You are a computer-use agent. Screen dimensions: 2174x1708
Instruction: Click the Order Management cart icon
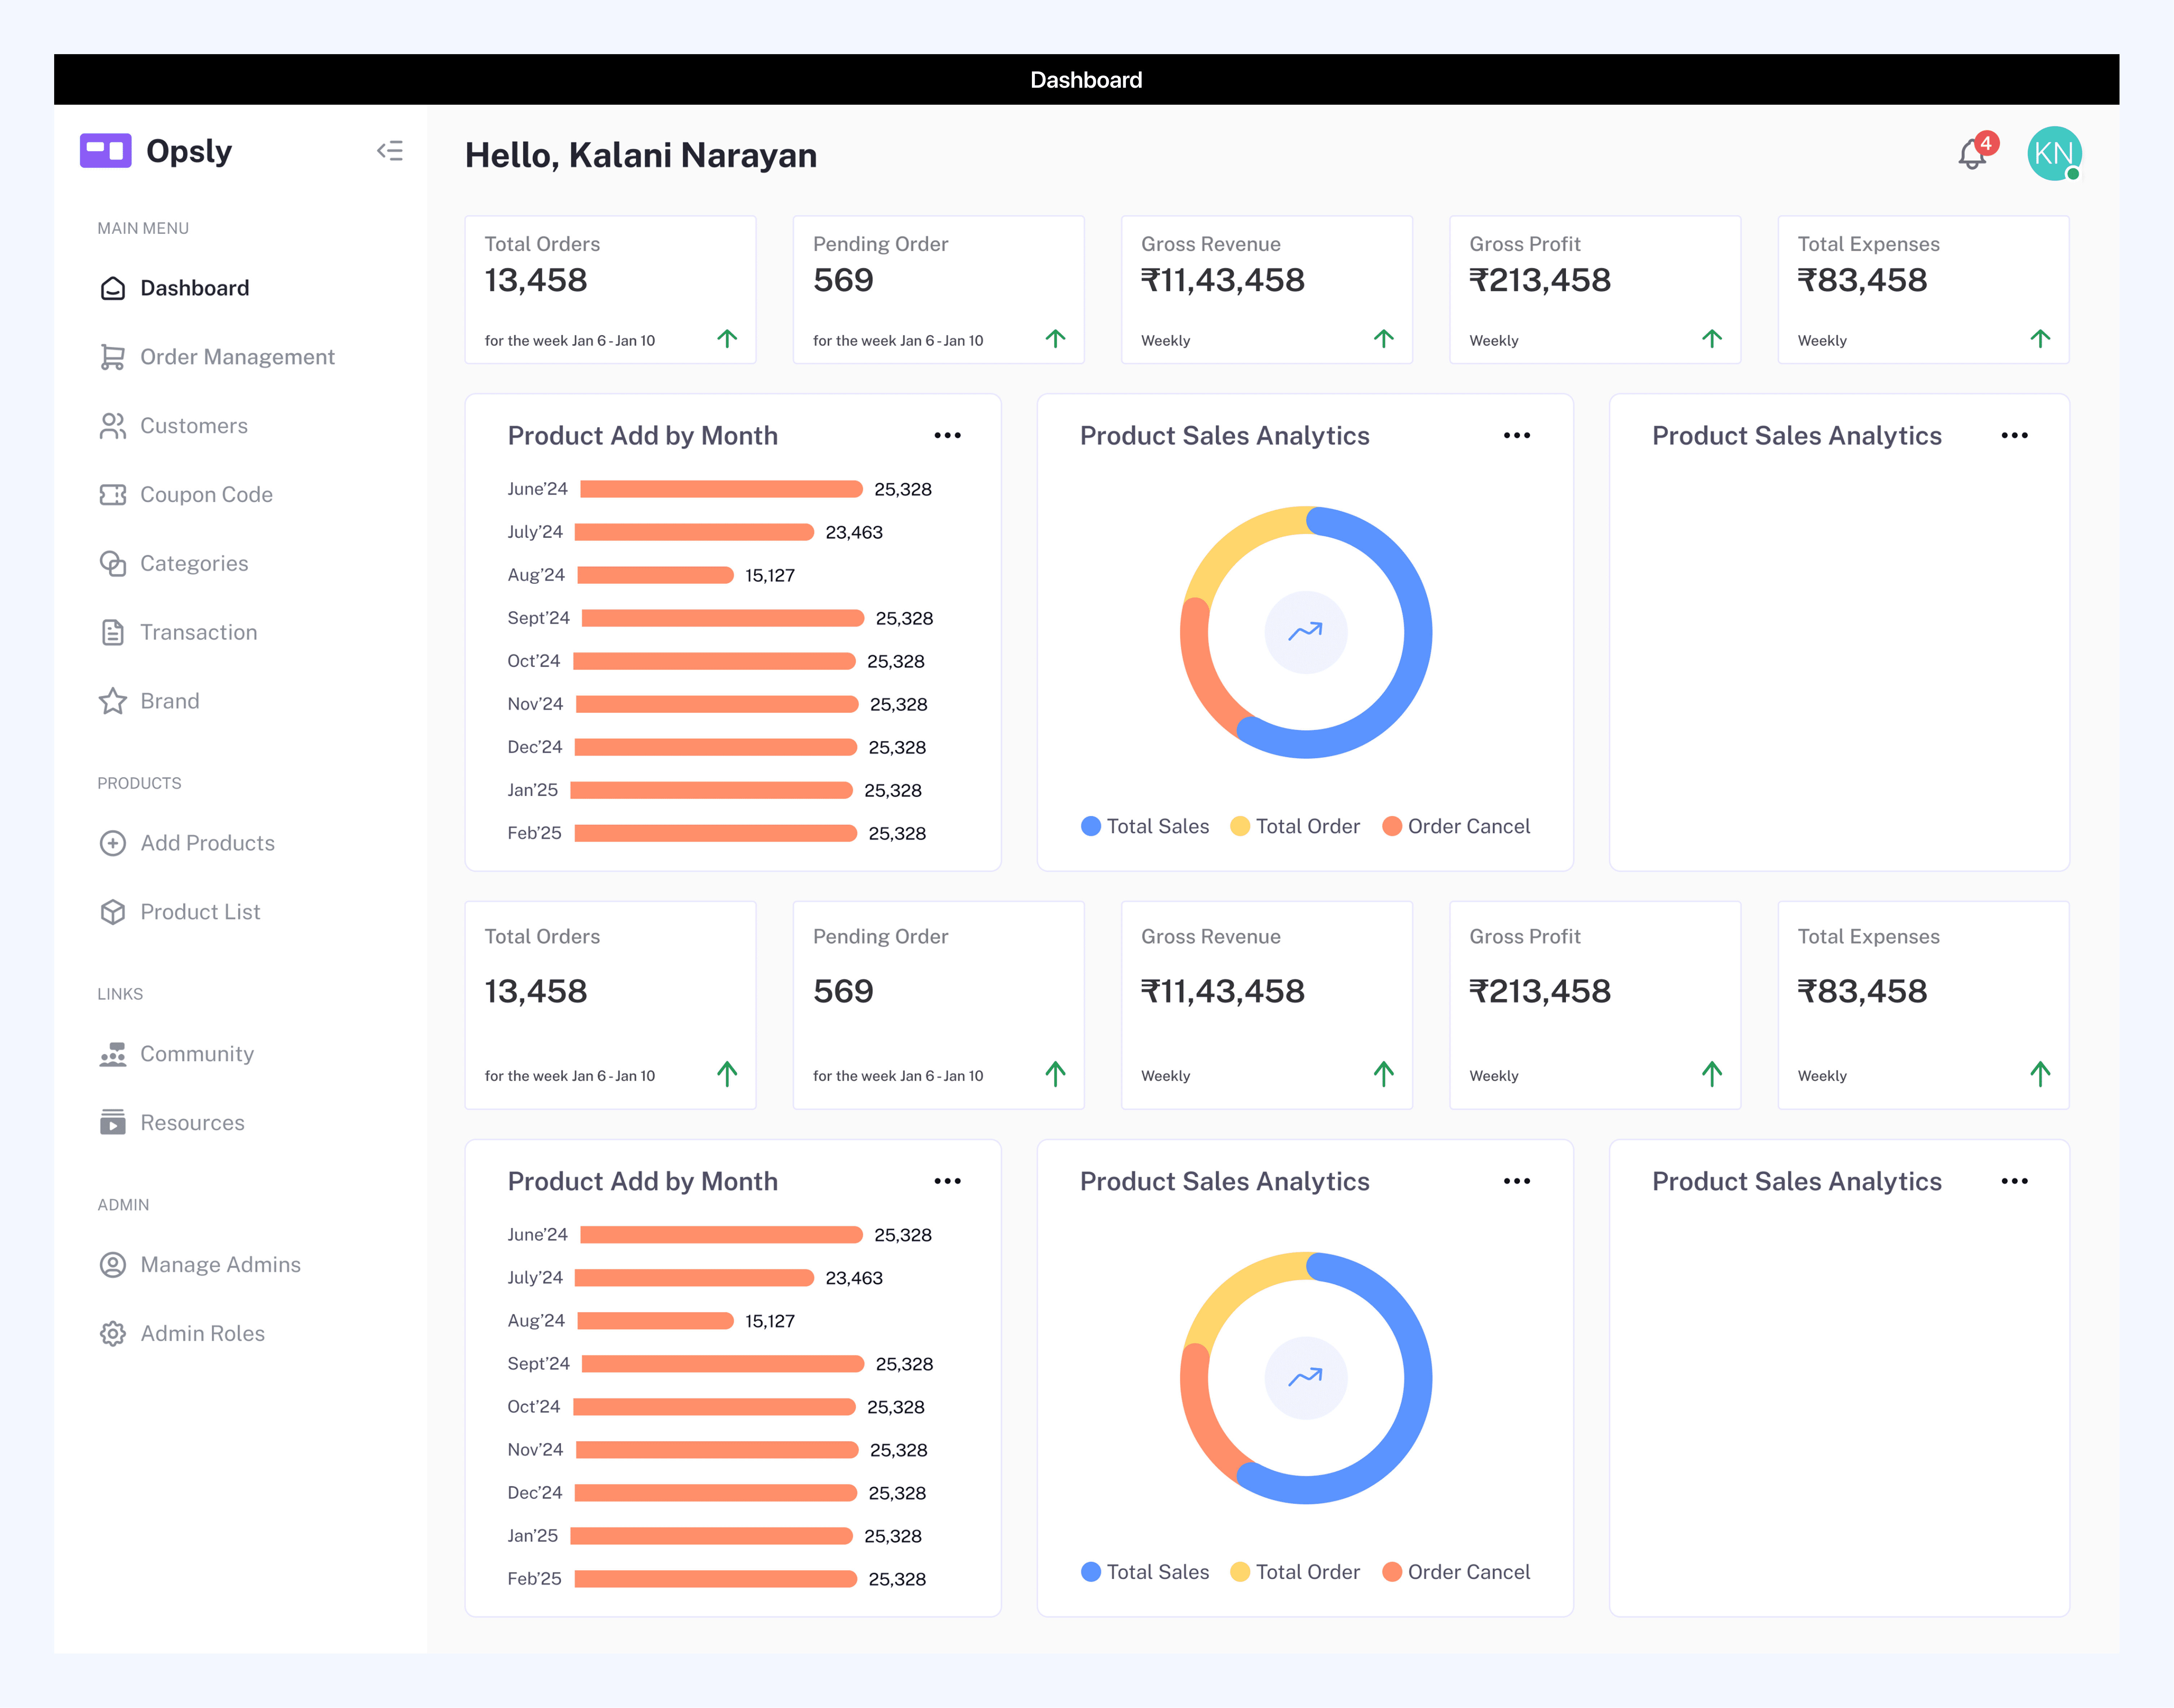[x=113, y=357]
